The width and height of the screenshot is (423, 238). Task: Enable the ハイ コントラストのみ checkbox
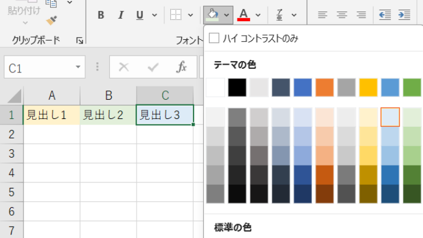214,38
